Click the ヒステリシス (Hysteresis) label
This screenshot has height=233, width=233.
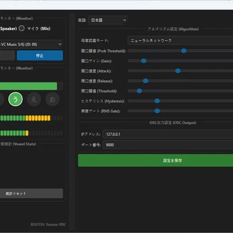[103, 101]
